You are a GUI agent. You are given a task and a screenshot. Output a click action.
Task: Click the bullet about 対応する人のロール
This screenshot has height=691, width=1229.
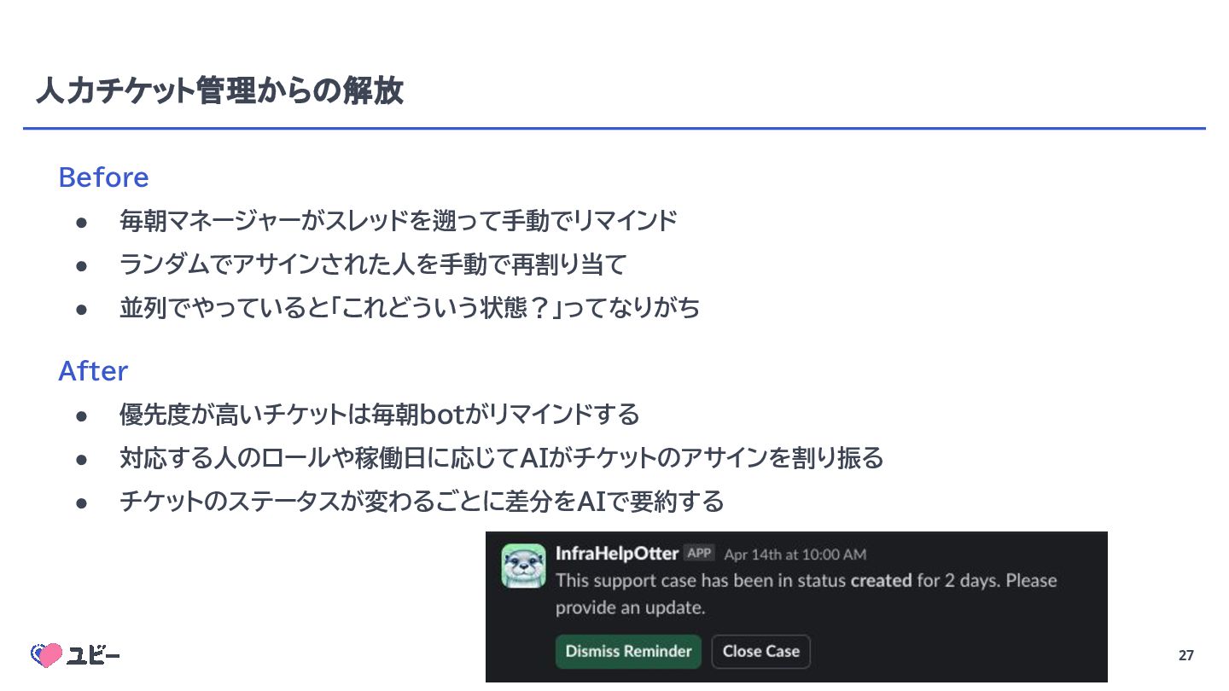tap(501, 458)
